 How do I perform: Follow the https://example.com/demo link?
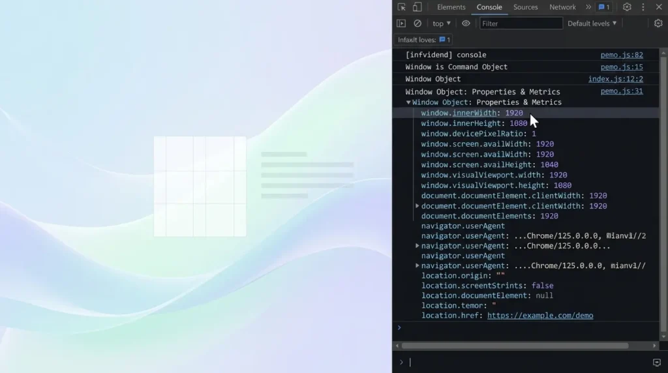539,316
